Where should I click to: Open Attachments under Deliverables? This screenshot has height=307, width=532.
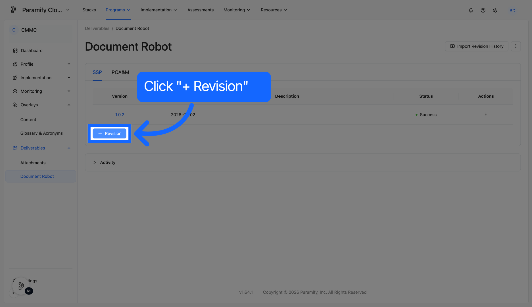(33, 163)
